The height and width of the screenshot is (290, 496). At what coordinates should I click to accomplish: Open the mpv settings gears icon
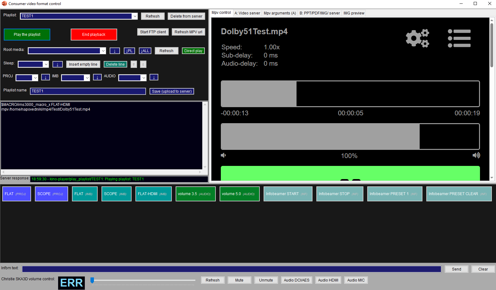coord(417,38)
